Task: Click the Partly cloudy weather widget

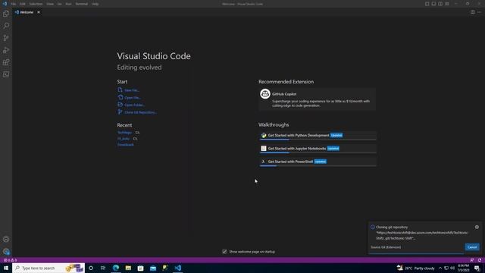Action: [416, 268]
